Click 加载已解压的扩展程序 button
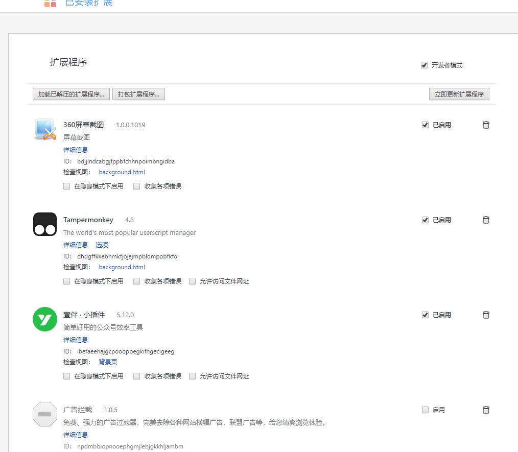This screenshot has width=518, height=452. coord(71,94)
